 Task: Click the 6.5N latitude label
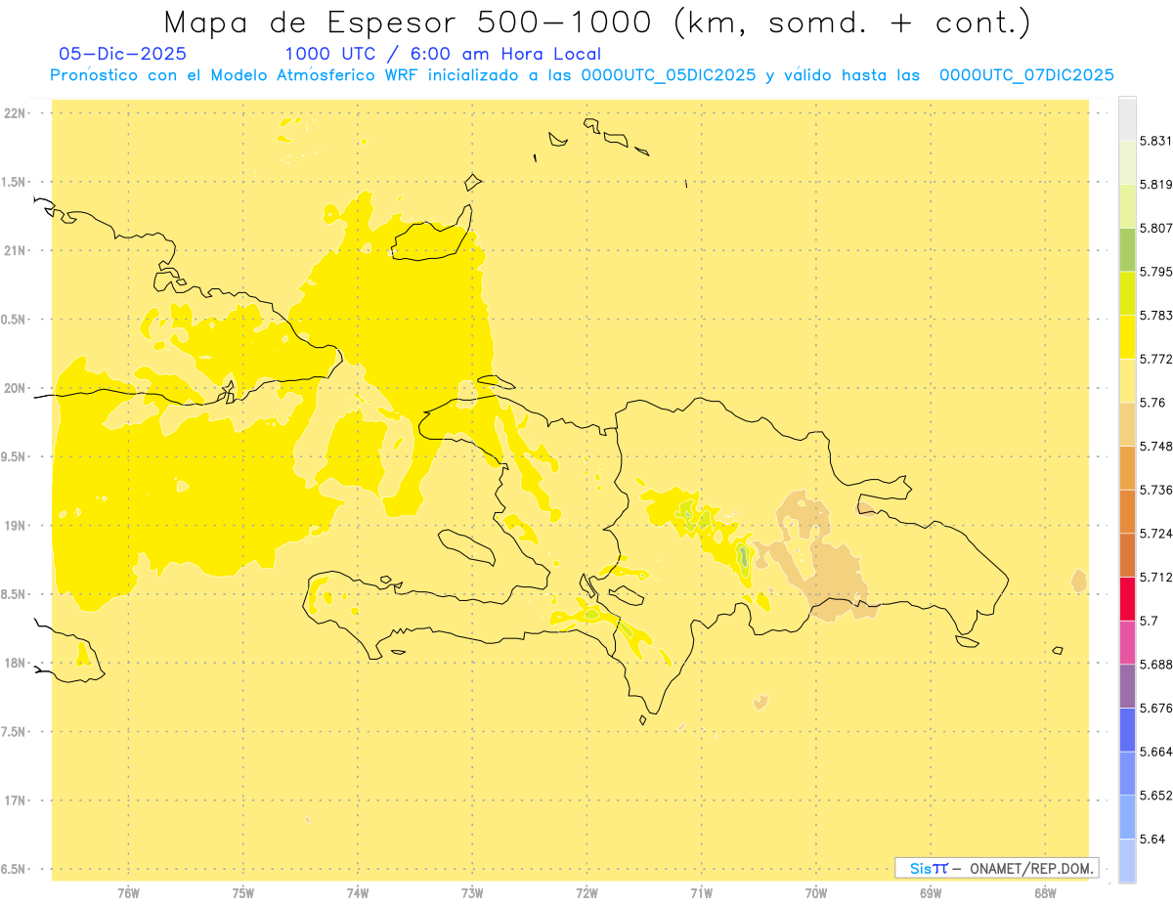[13, 870]
